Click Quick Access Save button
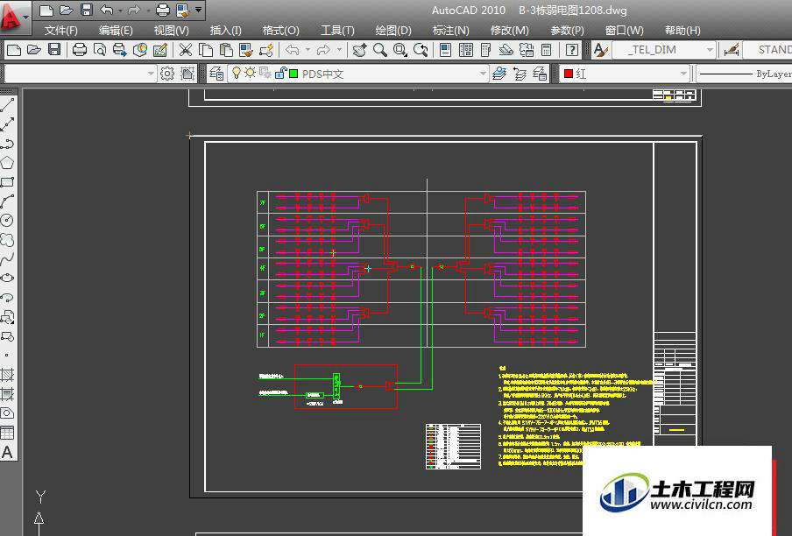This screenshot has width=792, height=536. 87,10
